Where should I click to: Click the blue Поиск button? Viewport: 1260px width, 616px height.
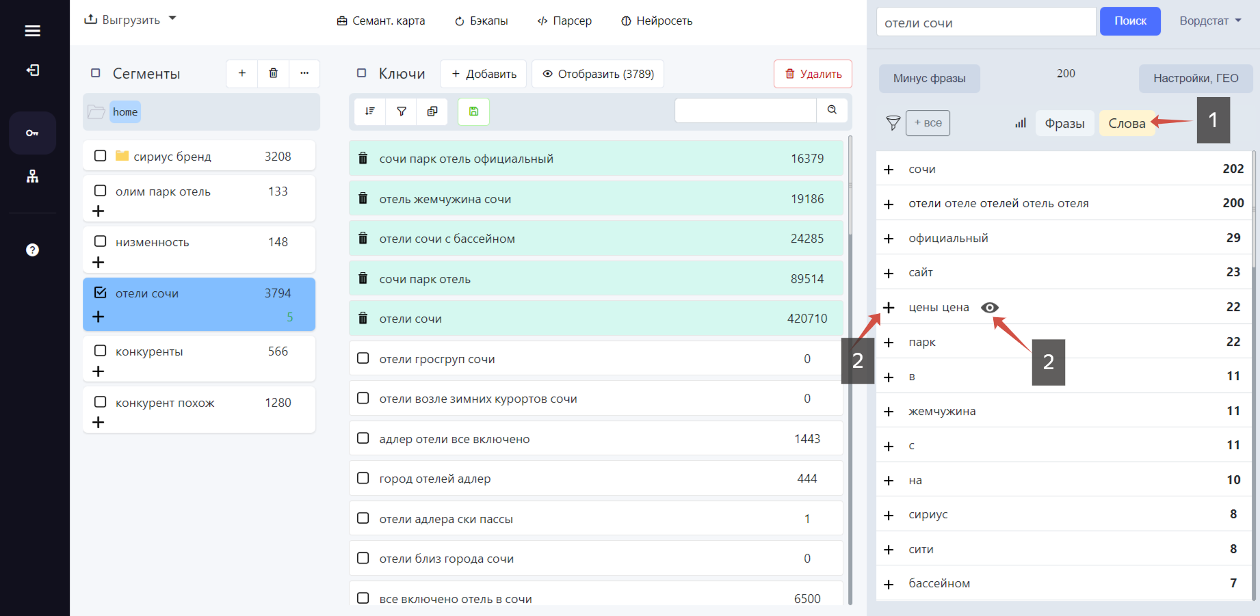coord(1130,21)
